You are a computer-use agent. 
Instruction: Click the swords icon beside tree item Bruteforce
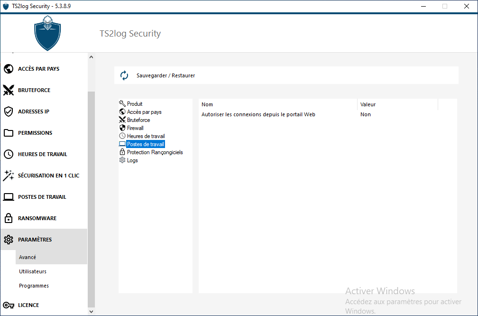122,120
